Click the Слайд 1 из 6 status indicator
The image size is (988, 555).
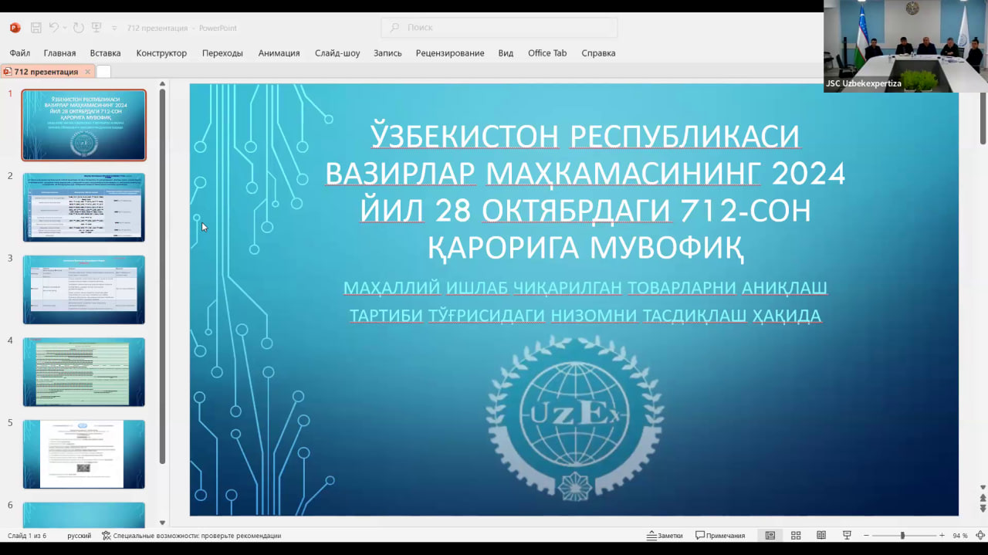click(27, 536)
